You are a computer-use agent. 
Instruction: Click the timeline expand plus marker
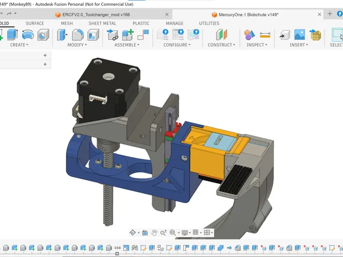[117, 254]
